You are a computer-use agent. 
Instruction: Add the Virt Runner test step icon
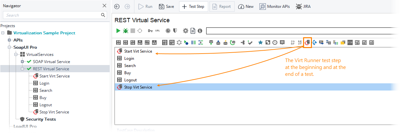click(x=307, y=42)
